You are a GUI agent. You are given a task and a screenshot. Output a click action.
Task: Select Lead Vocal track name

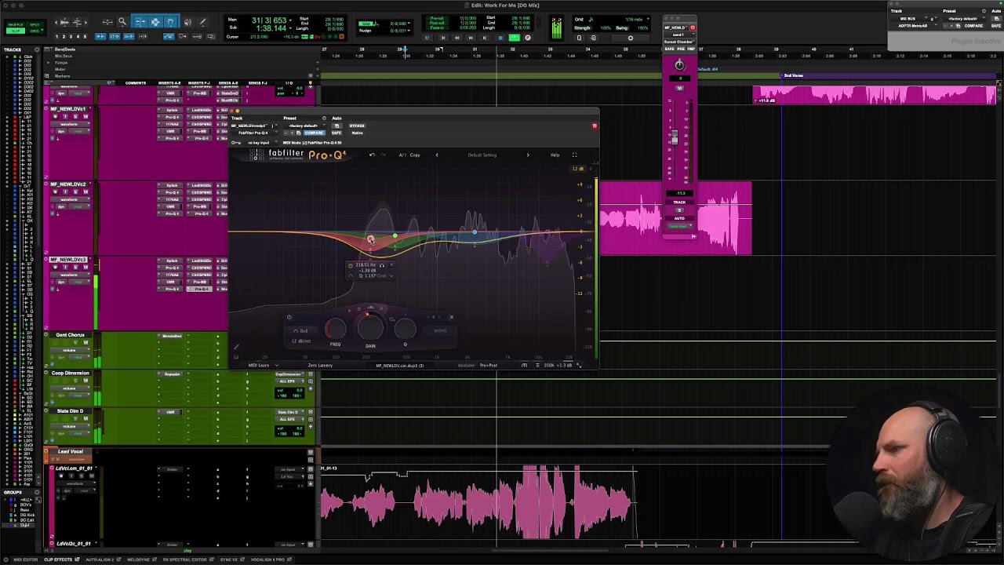[x=71, y=451]
